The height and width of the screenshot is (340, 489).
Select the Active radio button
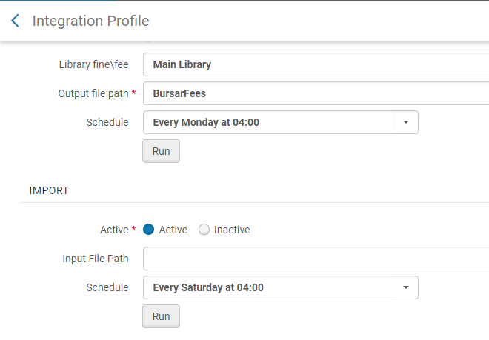tap(149, 230)
